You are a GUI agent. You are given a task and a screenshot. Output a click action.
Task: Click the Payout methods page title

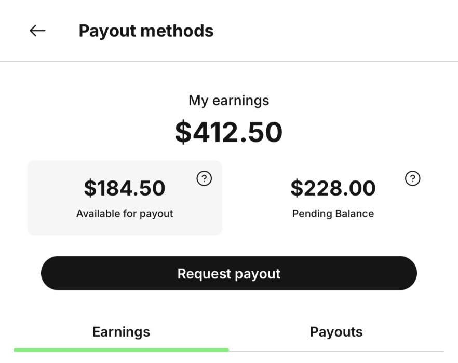146,31
